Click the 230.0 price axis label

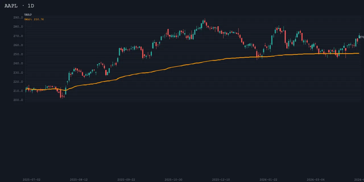click(18, 73)
